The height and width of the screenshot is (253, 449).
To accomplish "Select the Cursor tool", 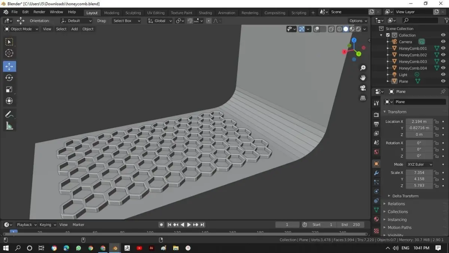I will click(x=9, y=53).
